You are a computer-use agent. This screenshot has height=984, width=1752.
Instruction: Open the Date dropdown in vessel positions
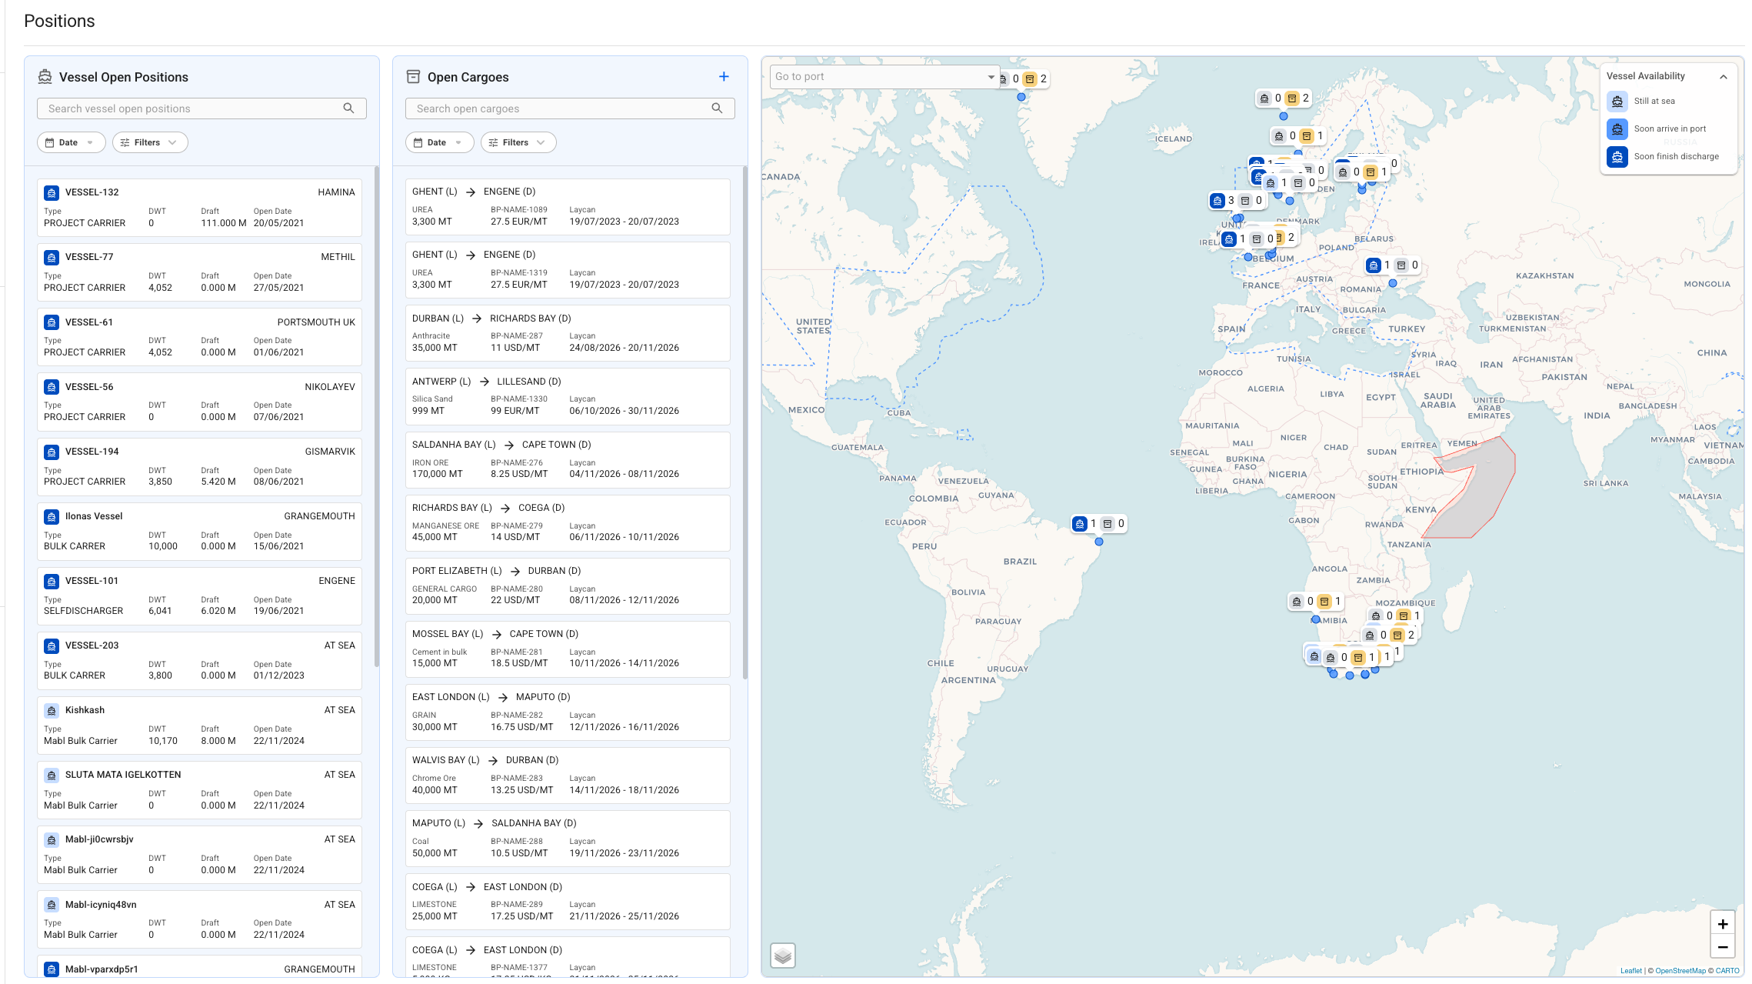coord(71,142)
